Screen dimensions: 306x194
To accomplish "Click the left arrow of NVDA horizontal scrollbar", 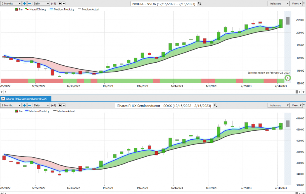I will (5, 92).
